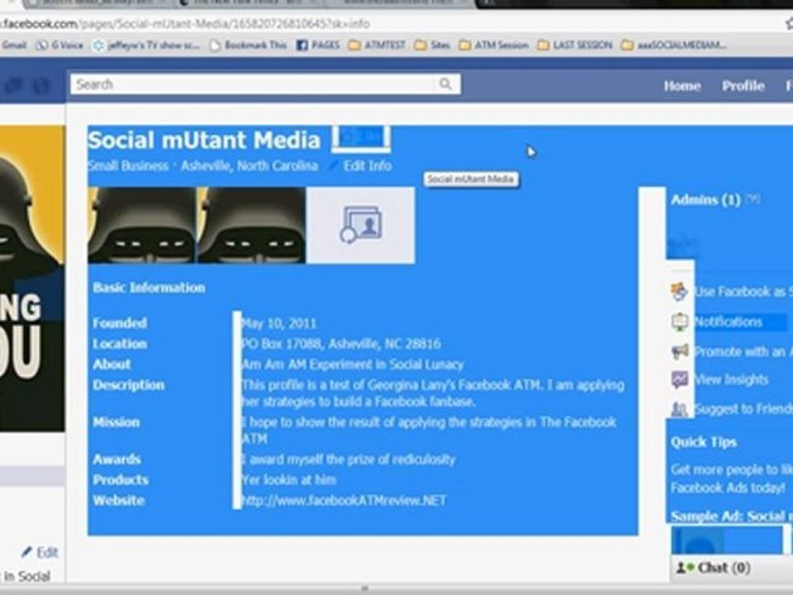Click the Basic Information heading

tap(150, 288)
